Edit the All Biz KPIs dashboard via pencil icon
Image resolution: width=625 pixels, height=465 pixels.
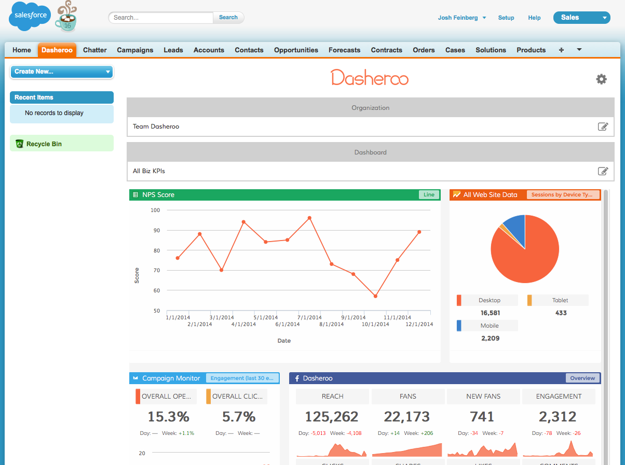point(603,171)
